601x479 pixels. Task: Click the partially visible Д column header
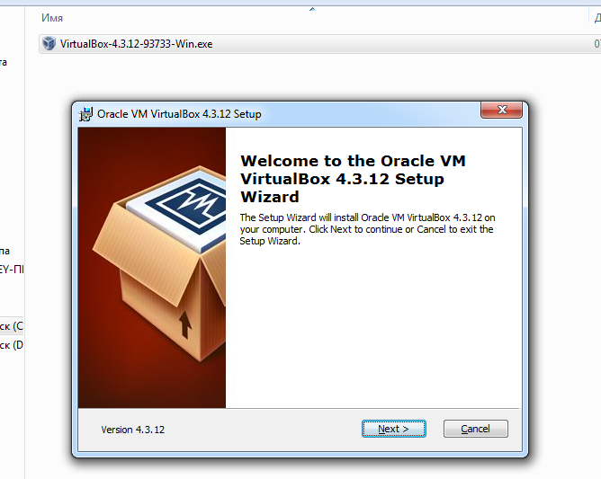pyautogui.click(x=597, y=18)
